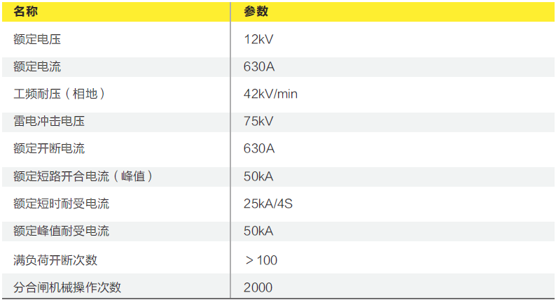Select the 42kV/min value
556x300 pixels.
270,94
